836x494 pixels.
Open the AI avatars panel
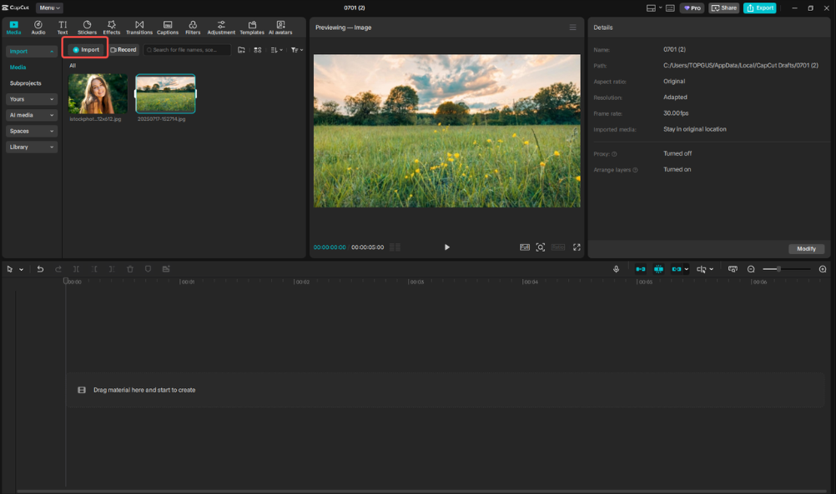pos(281,27)
